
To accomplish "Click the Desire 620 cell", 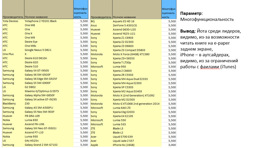I will tap(49, 62).
